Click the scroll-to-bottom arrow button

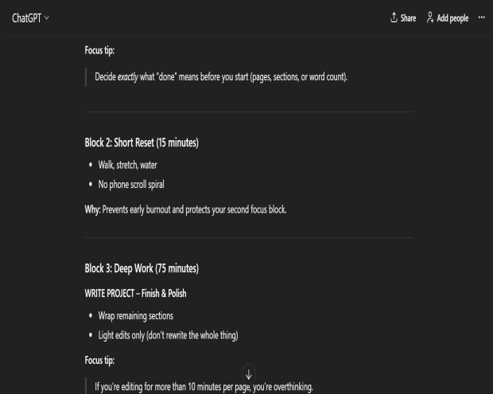tap(248, 373)
